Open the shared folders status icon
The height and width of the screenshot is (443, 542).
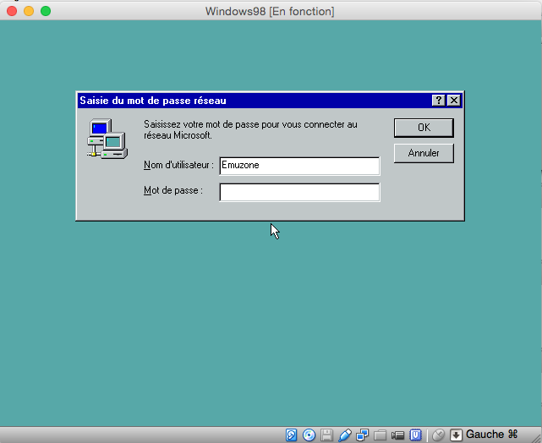380,435
